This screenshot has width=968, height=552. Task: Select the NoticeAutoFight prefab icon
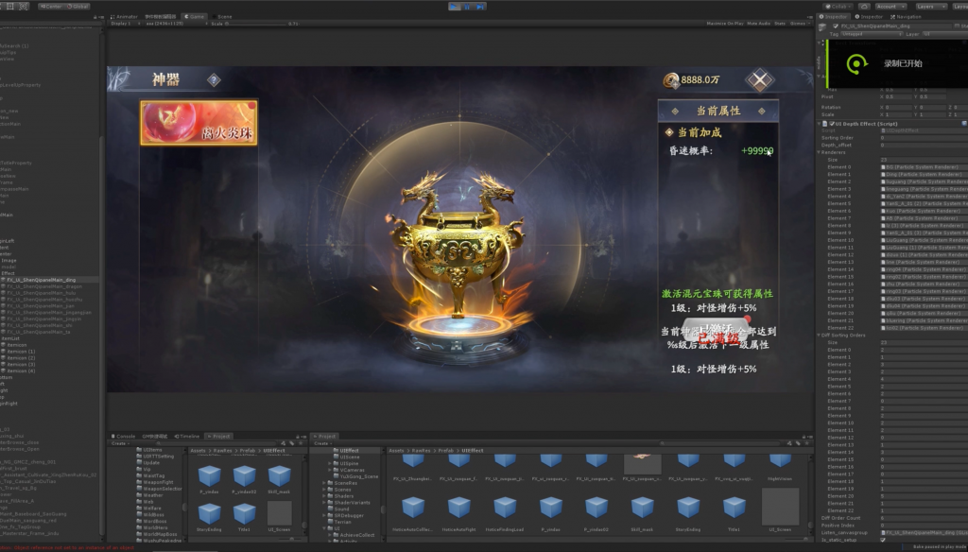click(x=459, y=508)
